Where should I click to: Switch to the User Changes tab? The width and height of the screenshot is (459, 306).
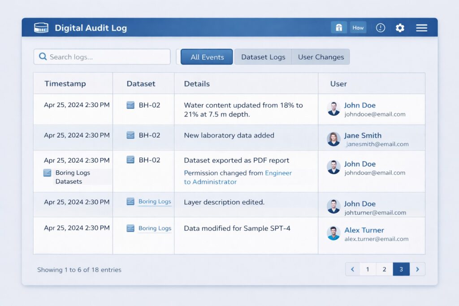tap(320, 57)
